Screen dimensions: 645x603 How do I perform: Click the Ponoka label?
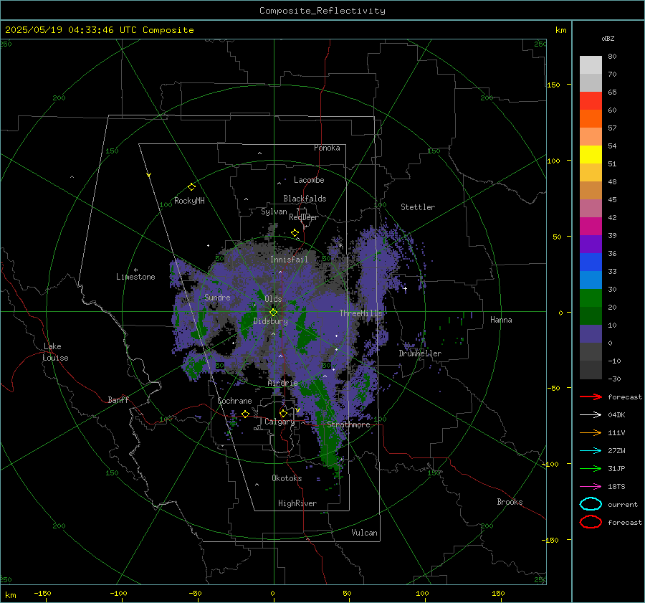327,148
